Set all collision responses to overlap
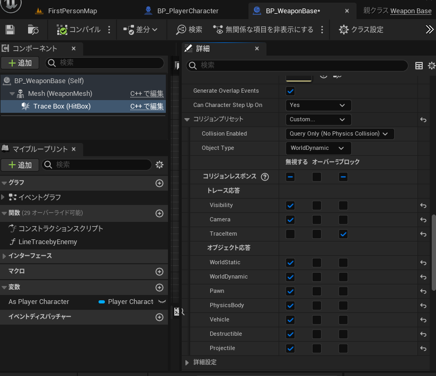Viewport: 436px width, 376px height. (317, 177)
